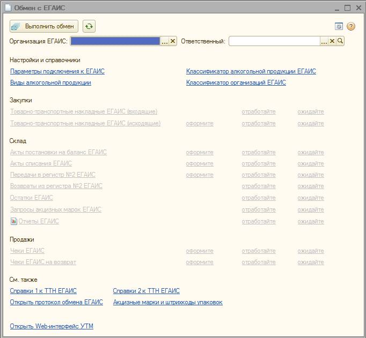Click оформите for Передачи в регистр №2

coord(200,175)
